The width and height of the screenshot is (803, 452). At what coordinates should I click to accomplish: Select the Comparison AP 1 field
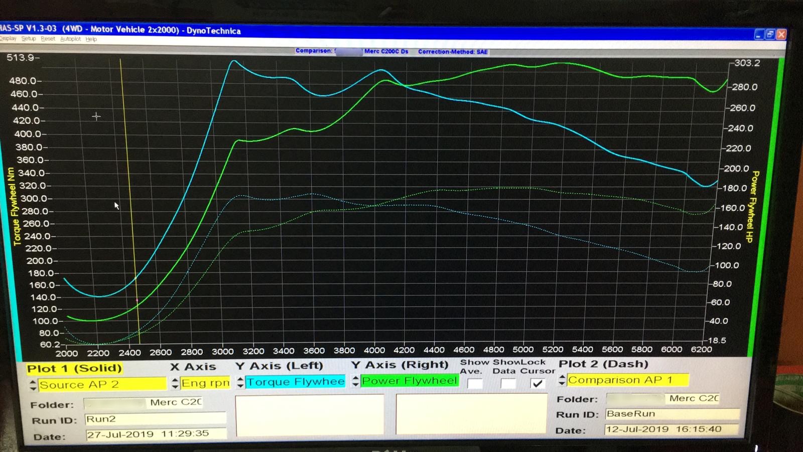point(628,380)
